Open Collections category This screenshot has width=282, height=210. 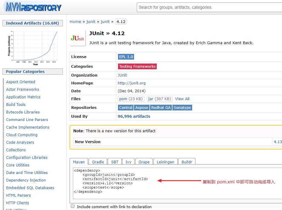(16, 150)
